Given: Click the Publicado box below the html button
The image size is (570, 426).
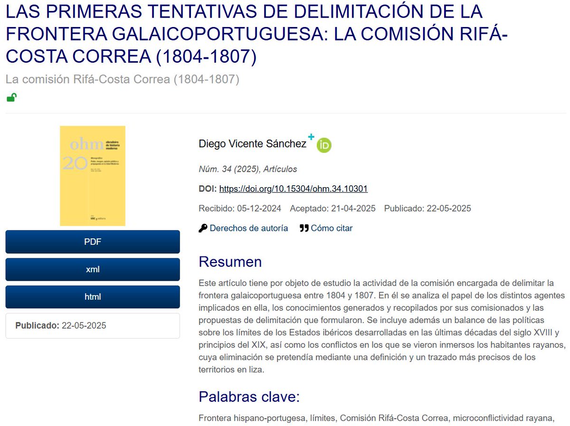Looking at the screenshot, I should click(93, 326).
